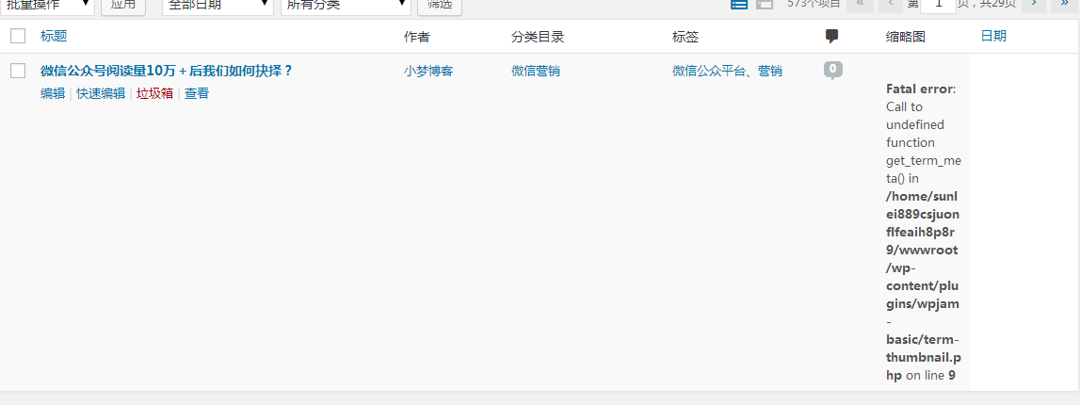Open the post's 0 comments bubble
The width and height of the screenshot is (1080, 405).
(x=832, y=70)
